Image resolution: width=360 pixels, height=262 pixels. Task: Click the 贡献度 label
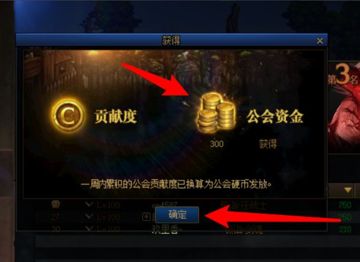[116, 116]
